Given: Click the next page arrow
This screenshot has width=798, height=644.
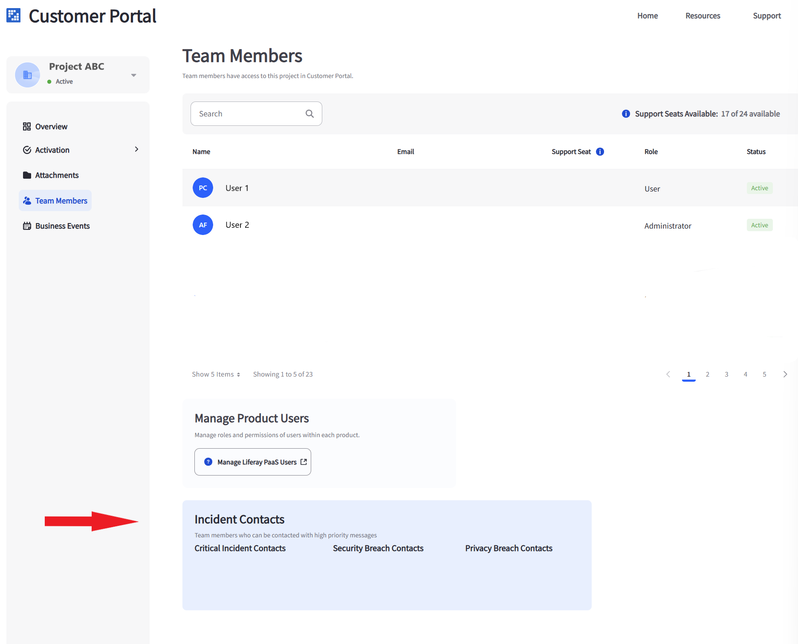Looking at the screenshot, I should (785, 374).
